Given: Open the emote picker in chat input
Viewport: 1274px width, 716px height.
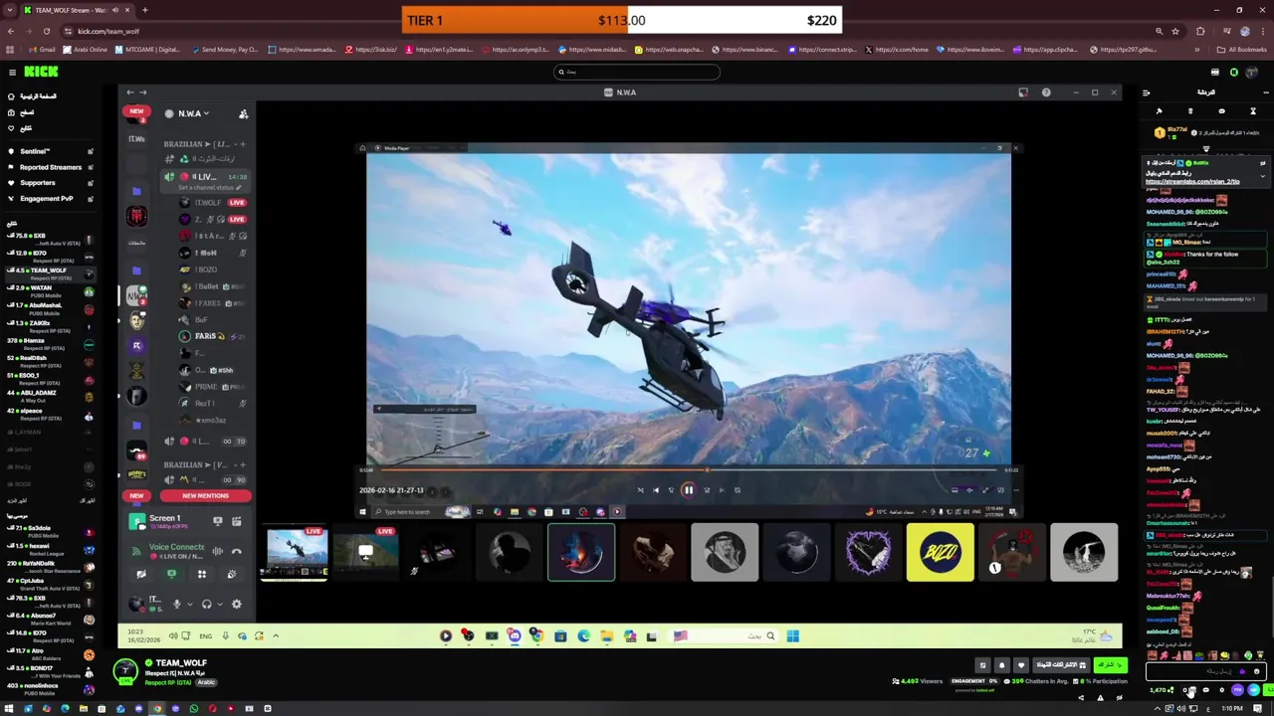Looking at the screenshot, I should point(1256,671).
